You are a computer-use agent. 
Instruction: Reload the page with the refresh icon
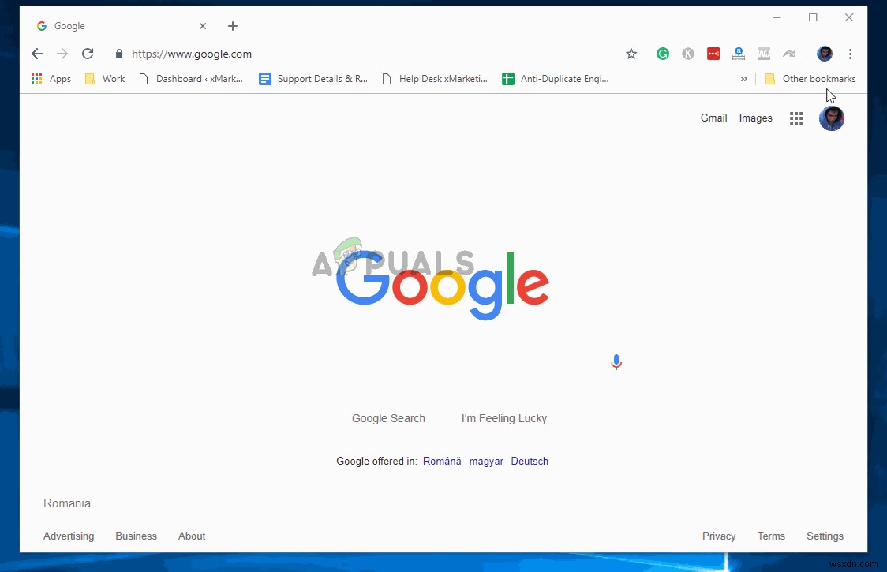coord(88,54)
